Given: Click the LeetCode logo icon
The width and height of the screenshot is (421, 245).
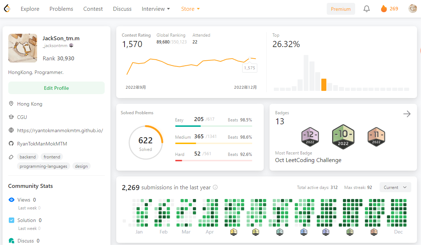Looking at the screenshot, I should tap(7, 9).
